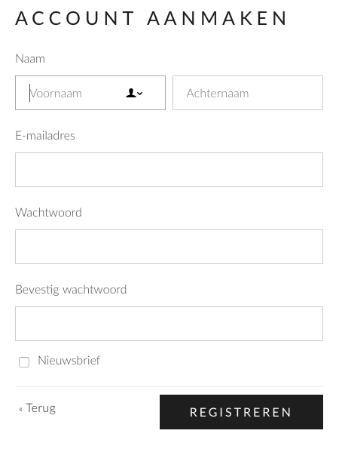
Task: Click the Nieuwsbrief label text
Action: tap(69, 361)
